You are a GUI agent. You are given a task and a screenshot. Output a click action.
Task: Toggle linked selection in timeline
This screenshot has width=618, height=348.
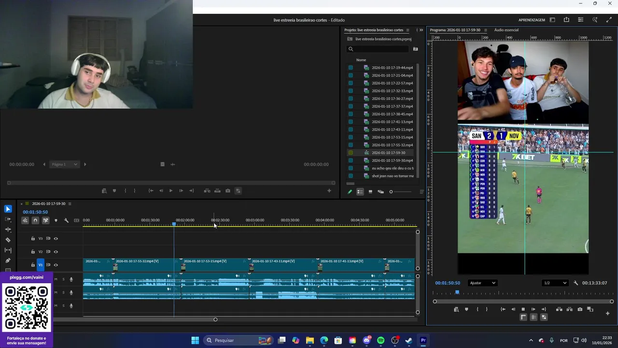click(x=45, y=220)
